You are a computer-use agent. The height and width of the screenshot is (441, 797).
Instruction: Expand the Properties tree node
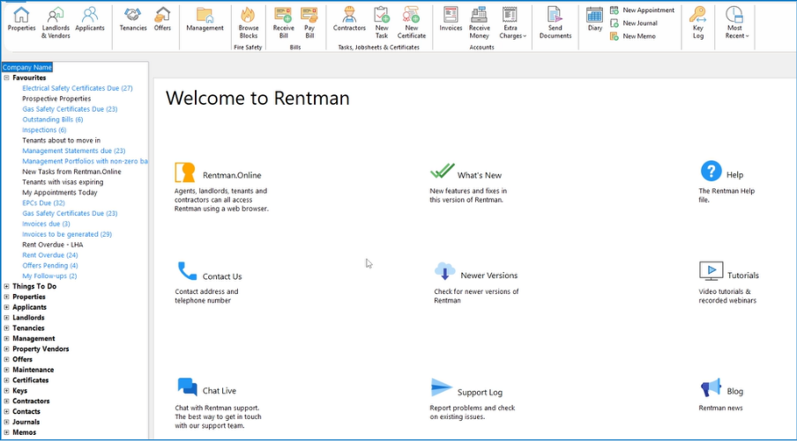coord(6,297)
